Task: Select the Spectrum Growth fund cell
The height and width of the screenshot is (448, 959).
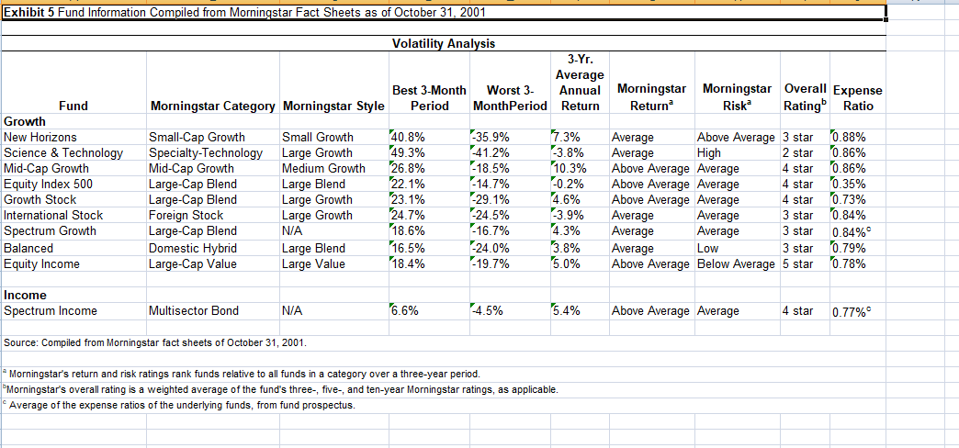Action: 73,231
